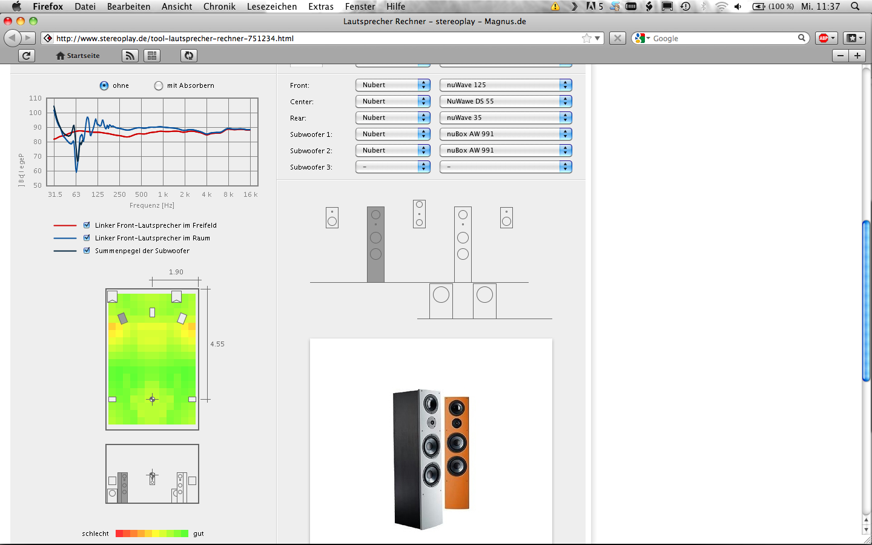
Task: Click the yellow warning triangle menu bar icon
Action: pyautogui.click(x=555, y=7)
